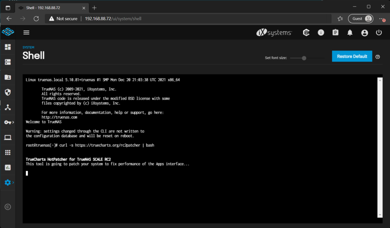Screen dimensions: 390x228
Task: Open the Shares sidebar icon
Action: coord(8,77)
